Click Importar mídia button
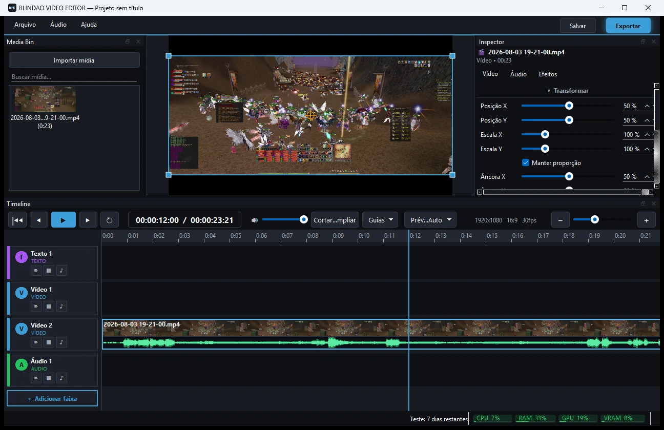This screenshot has height=430, width=664. point(74,60)
